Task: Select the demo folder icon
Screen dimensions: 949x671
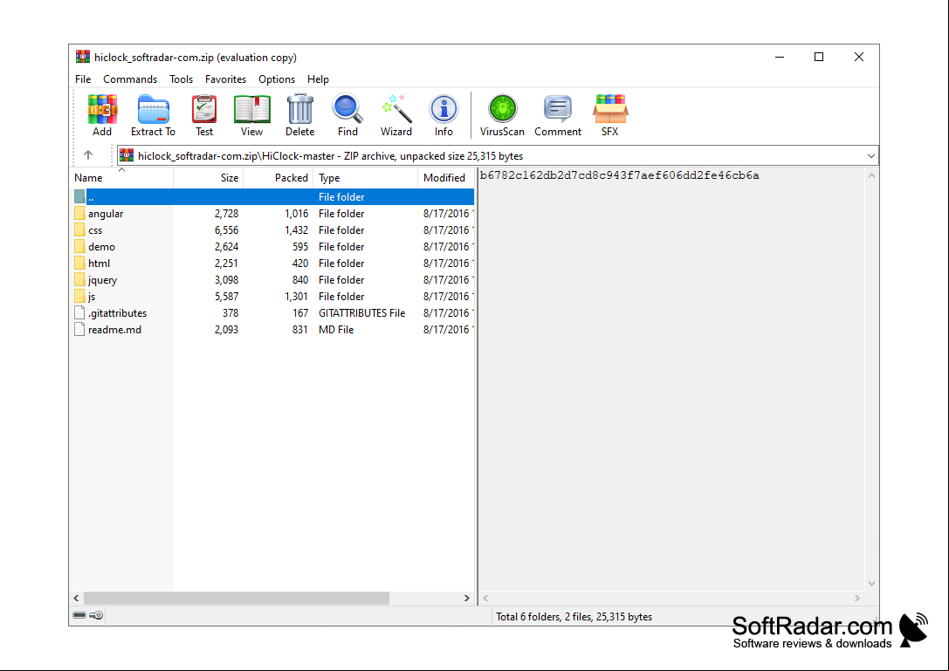Action: [x=79, y=247]
